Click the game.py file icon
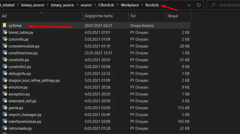This screenshot has width=240, height=134. (x=5, y=108)
